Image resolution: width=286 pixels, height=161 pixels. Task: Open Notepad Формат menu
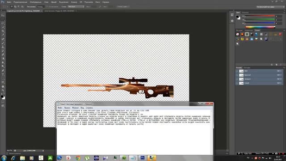coord(76,108)
